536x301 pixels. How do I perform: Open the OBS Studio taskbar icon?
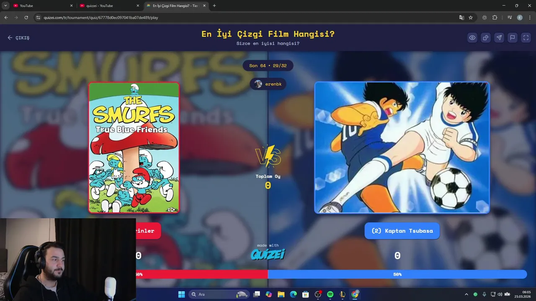[x=318, y=294]
